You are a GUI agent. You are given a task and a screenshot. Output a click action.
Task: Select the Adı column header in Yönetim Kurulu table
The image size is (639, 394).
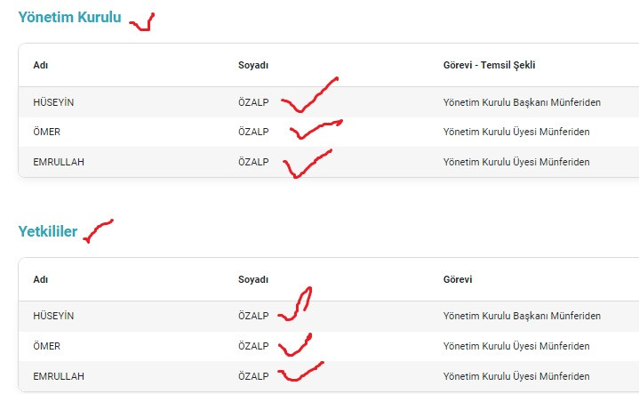(x=40, y=65)
